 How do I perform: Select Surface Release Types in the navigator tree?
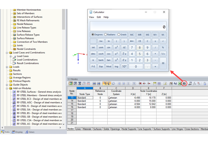point(28,35)
